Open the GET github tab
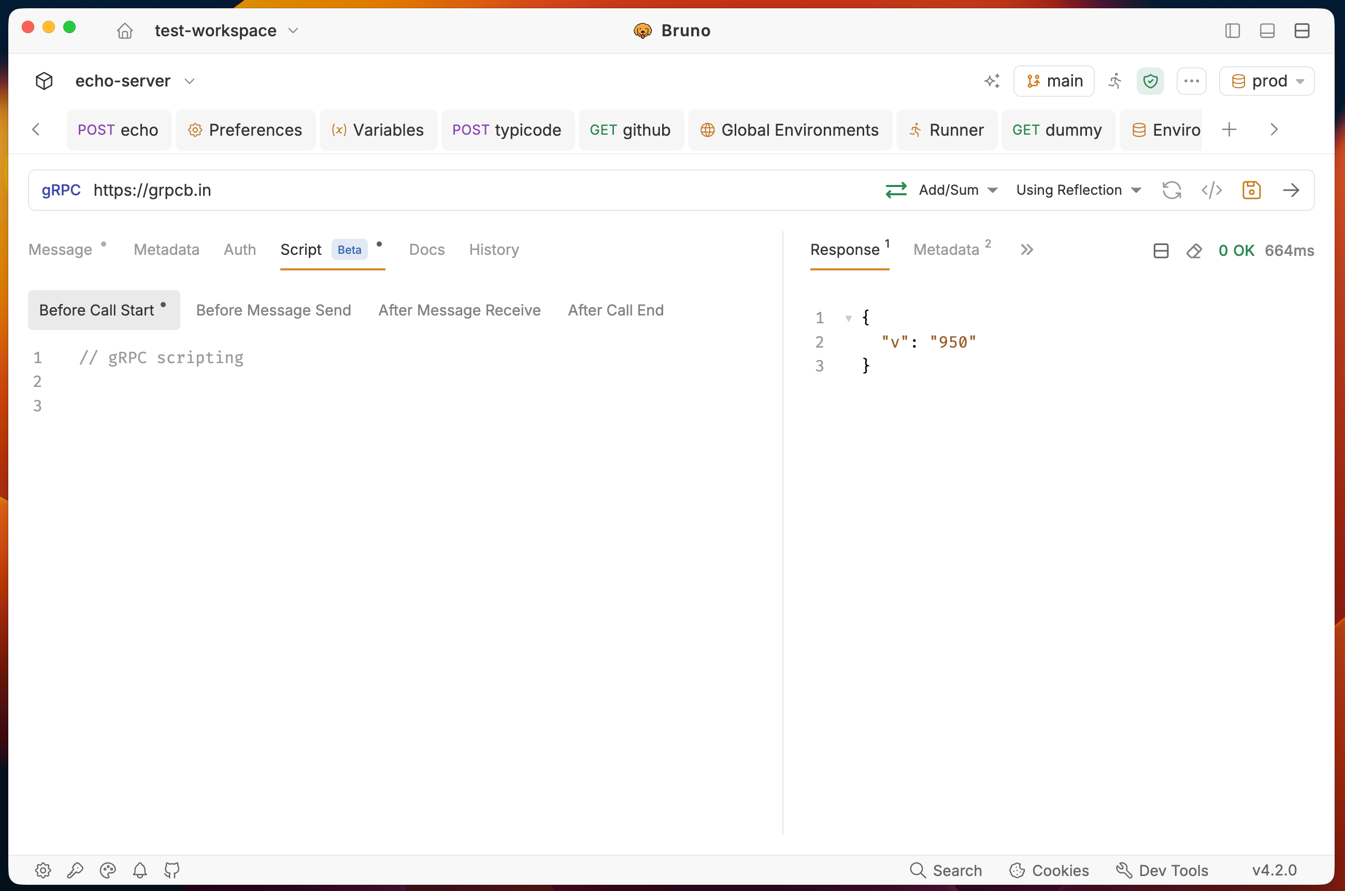The width and height of the screenshot is (1345, 891). (631, 130)
